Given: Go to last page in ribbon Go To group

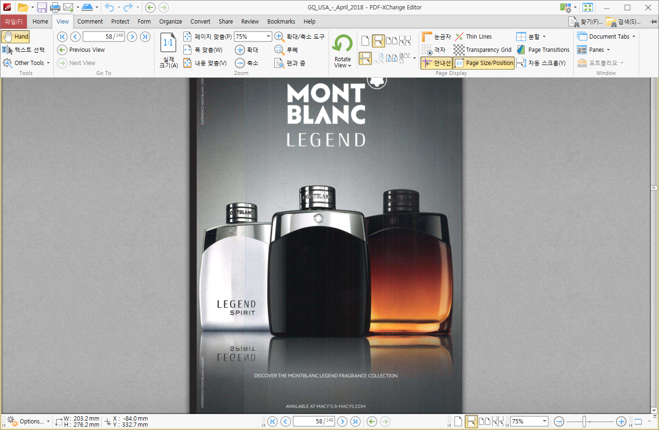Looking at the screenshot, I should point(145,36).
